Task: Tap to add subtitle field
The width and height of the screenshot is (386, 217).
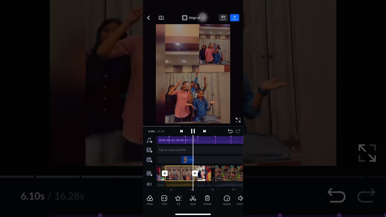Action: 200,150
